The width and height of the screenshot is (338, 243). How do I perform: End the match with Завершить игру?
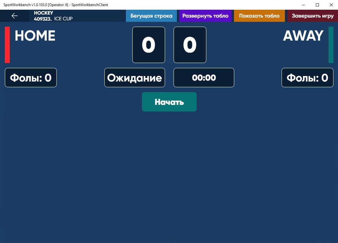[x=313, y=16]
